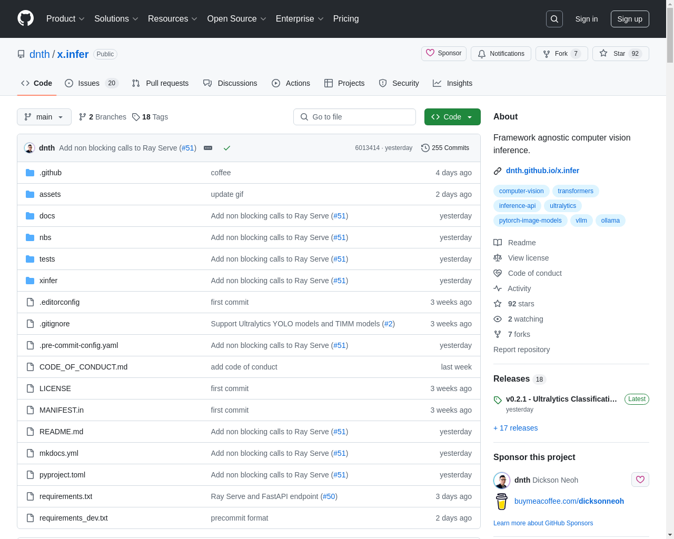
Task: Open the Activity link
Action: [x=512, y=288]
